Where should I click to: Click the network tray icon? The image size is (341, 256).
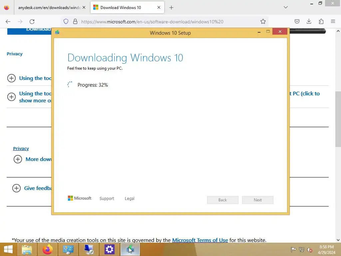coord(302,249)
